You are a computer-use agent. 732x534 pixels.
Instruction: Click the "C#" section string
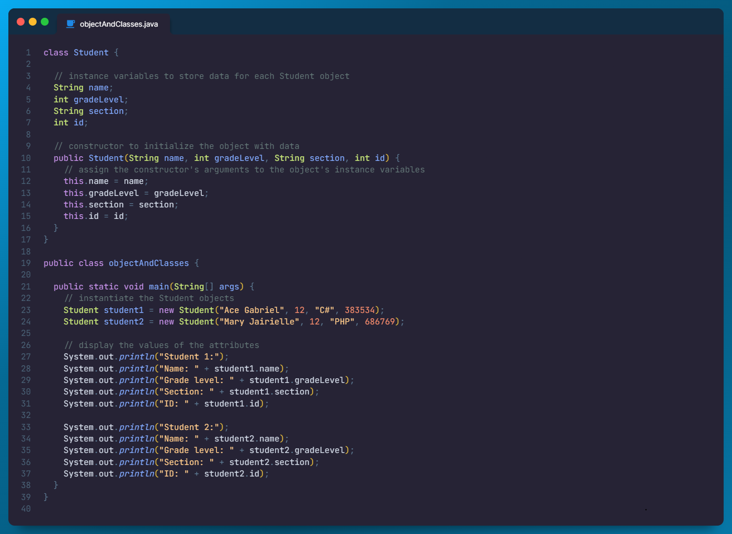[x=325, y=310]
